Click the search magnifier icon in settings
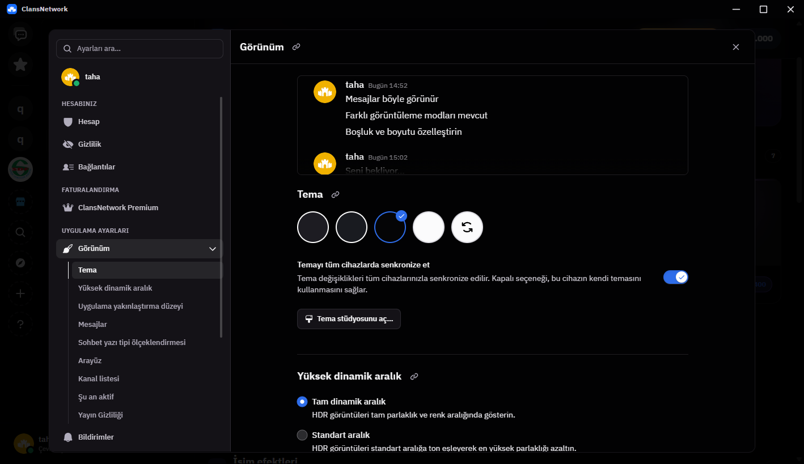This screenshot has height=464, width=804. pyautogui.click(x=67, y=49)
